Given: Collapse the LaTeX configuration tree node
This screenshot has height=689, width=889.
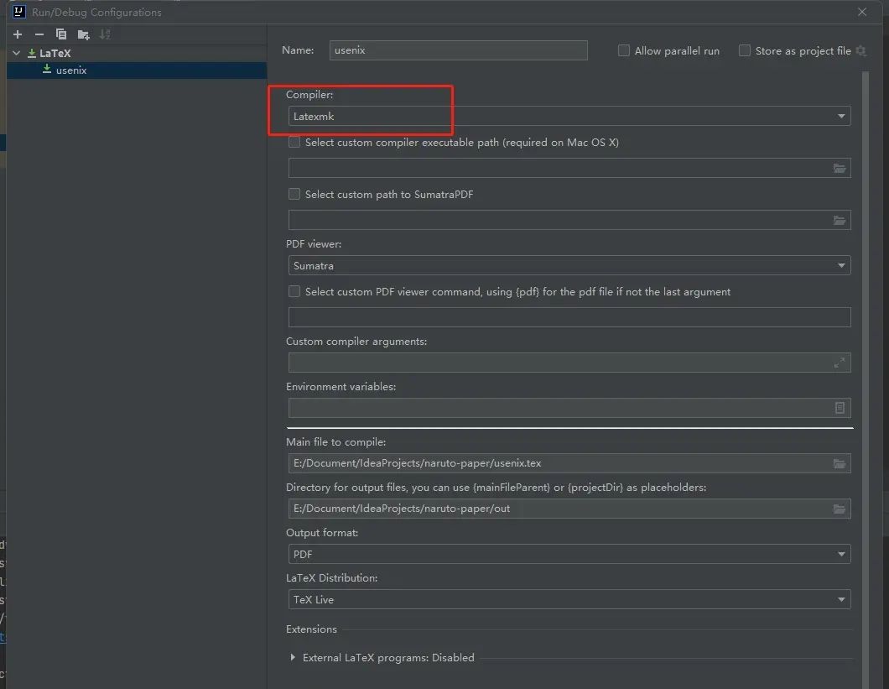Looking at the screenshot, I should tap(16, 53).
